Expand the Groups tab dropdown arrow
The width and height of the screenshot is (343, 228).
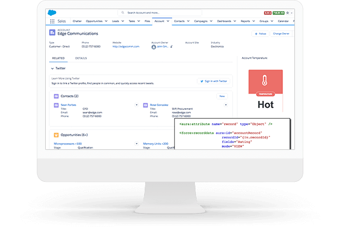click(x=272, y=21)
